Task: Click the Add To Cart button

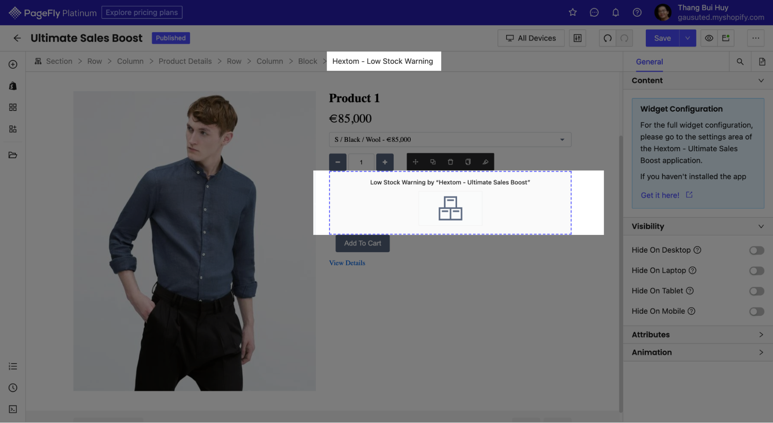Action: (x=362, y=243)
